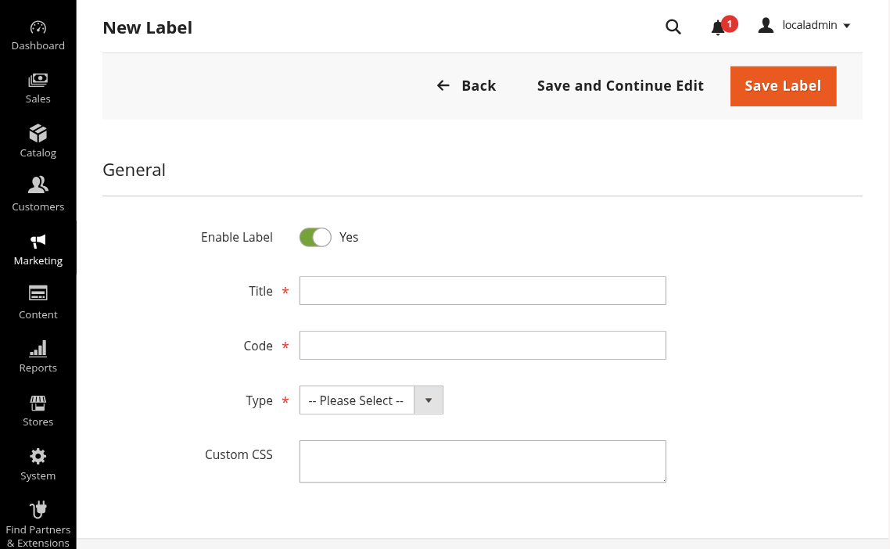Open the Dashboard gauge icon
890x549 pixels.
[x=38, y=27]
